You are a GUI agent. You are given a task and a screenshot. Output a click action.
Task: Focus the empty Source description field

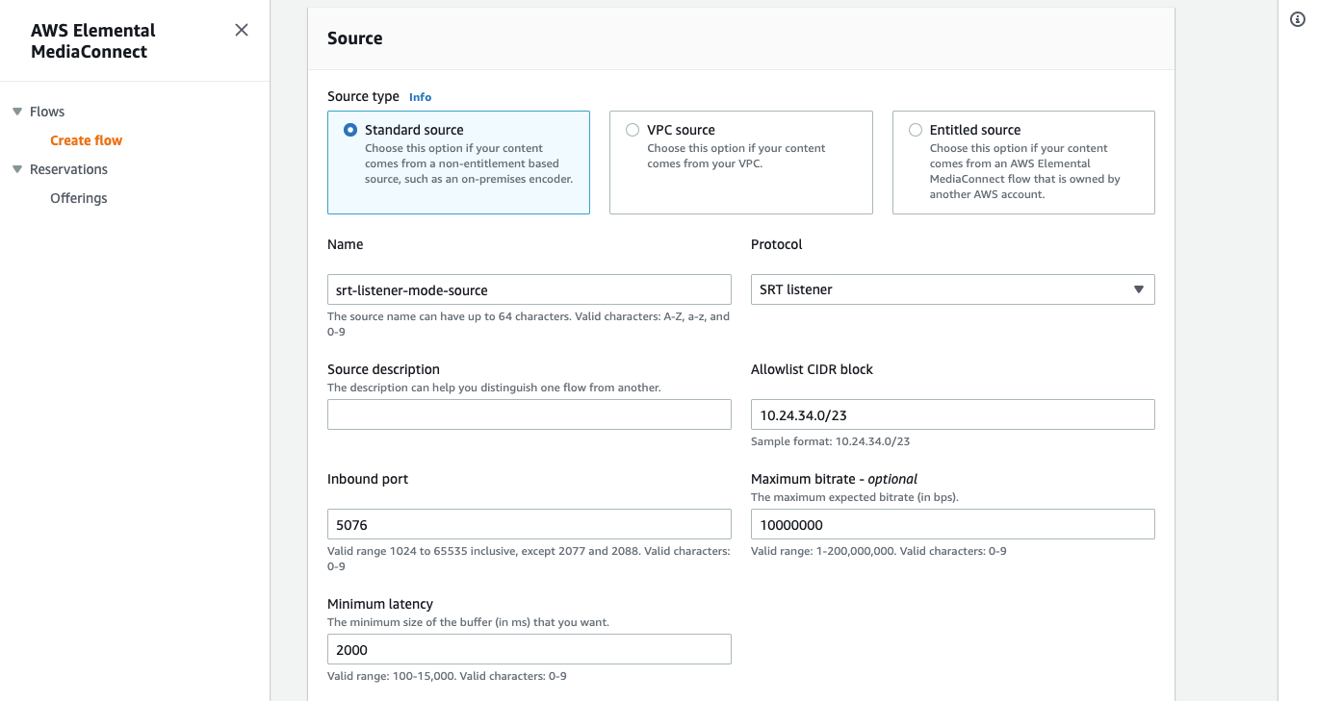point(529,414)
